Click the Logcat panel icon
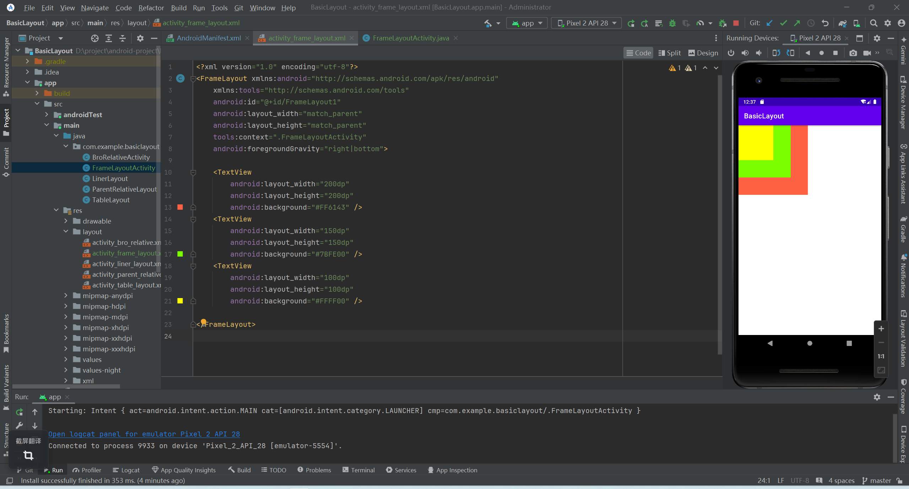Image resolution: width=909 pixels, height=489 pixels. pyautogui.click(x=125, y=470)
